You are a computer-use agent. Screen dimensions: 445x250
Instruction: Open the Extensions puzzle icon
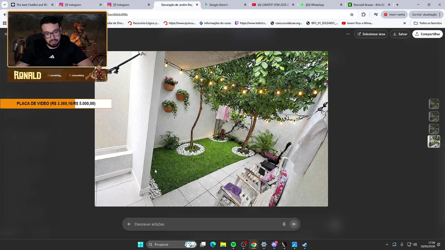click(x=364, y=15)
